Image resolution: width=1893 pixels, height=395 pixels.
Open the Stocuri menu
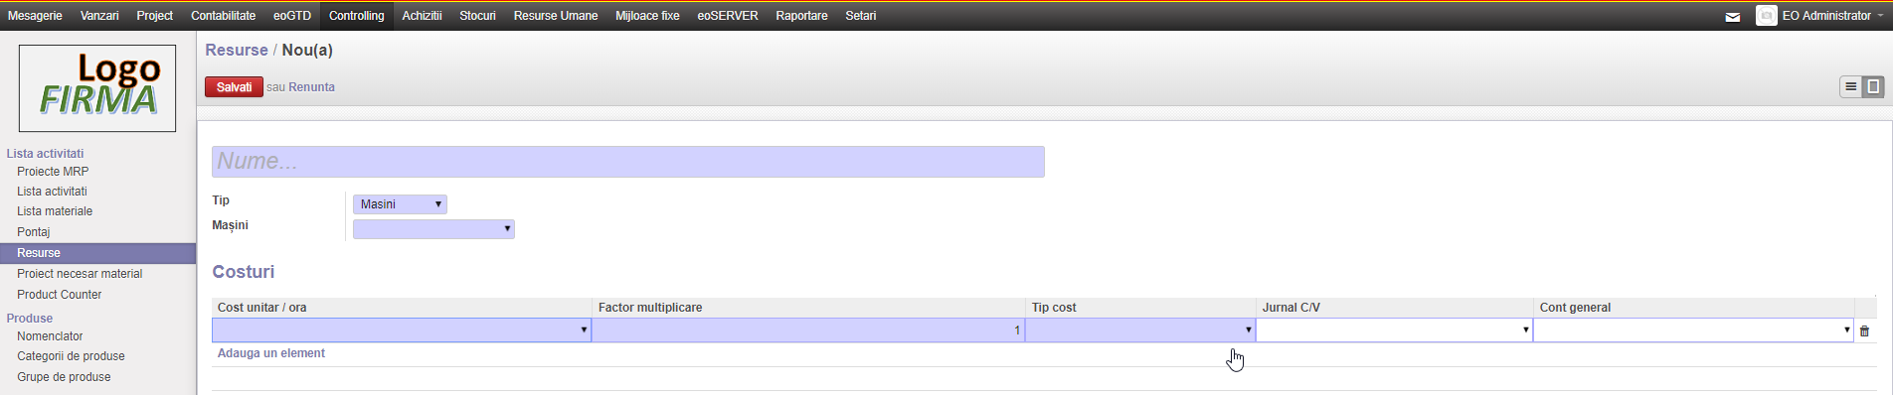coord(477,16)
